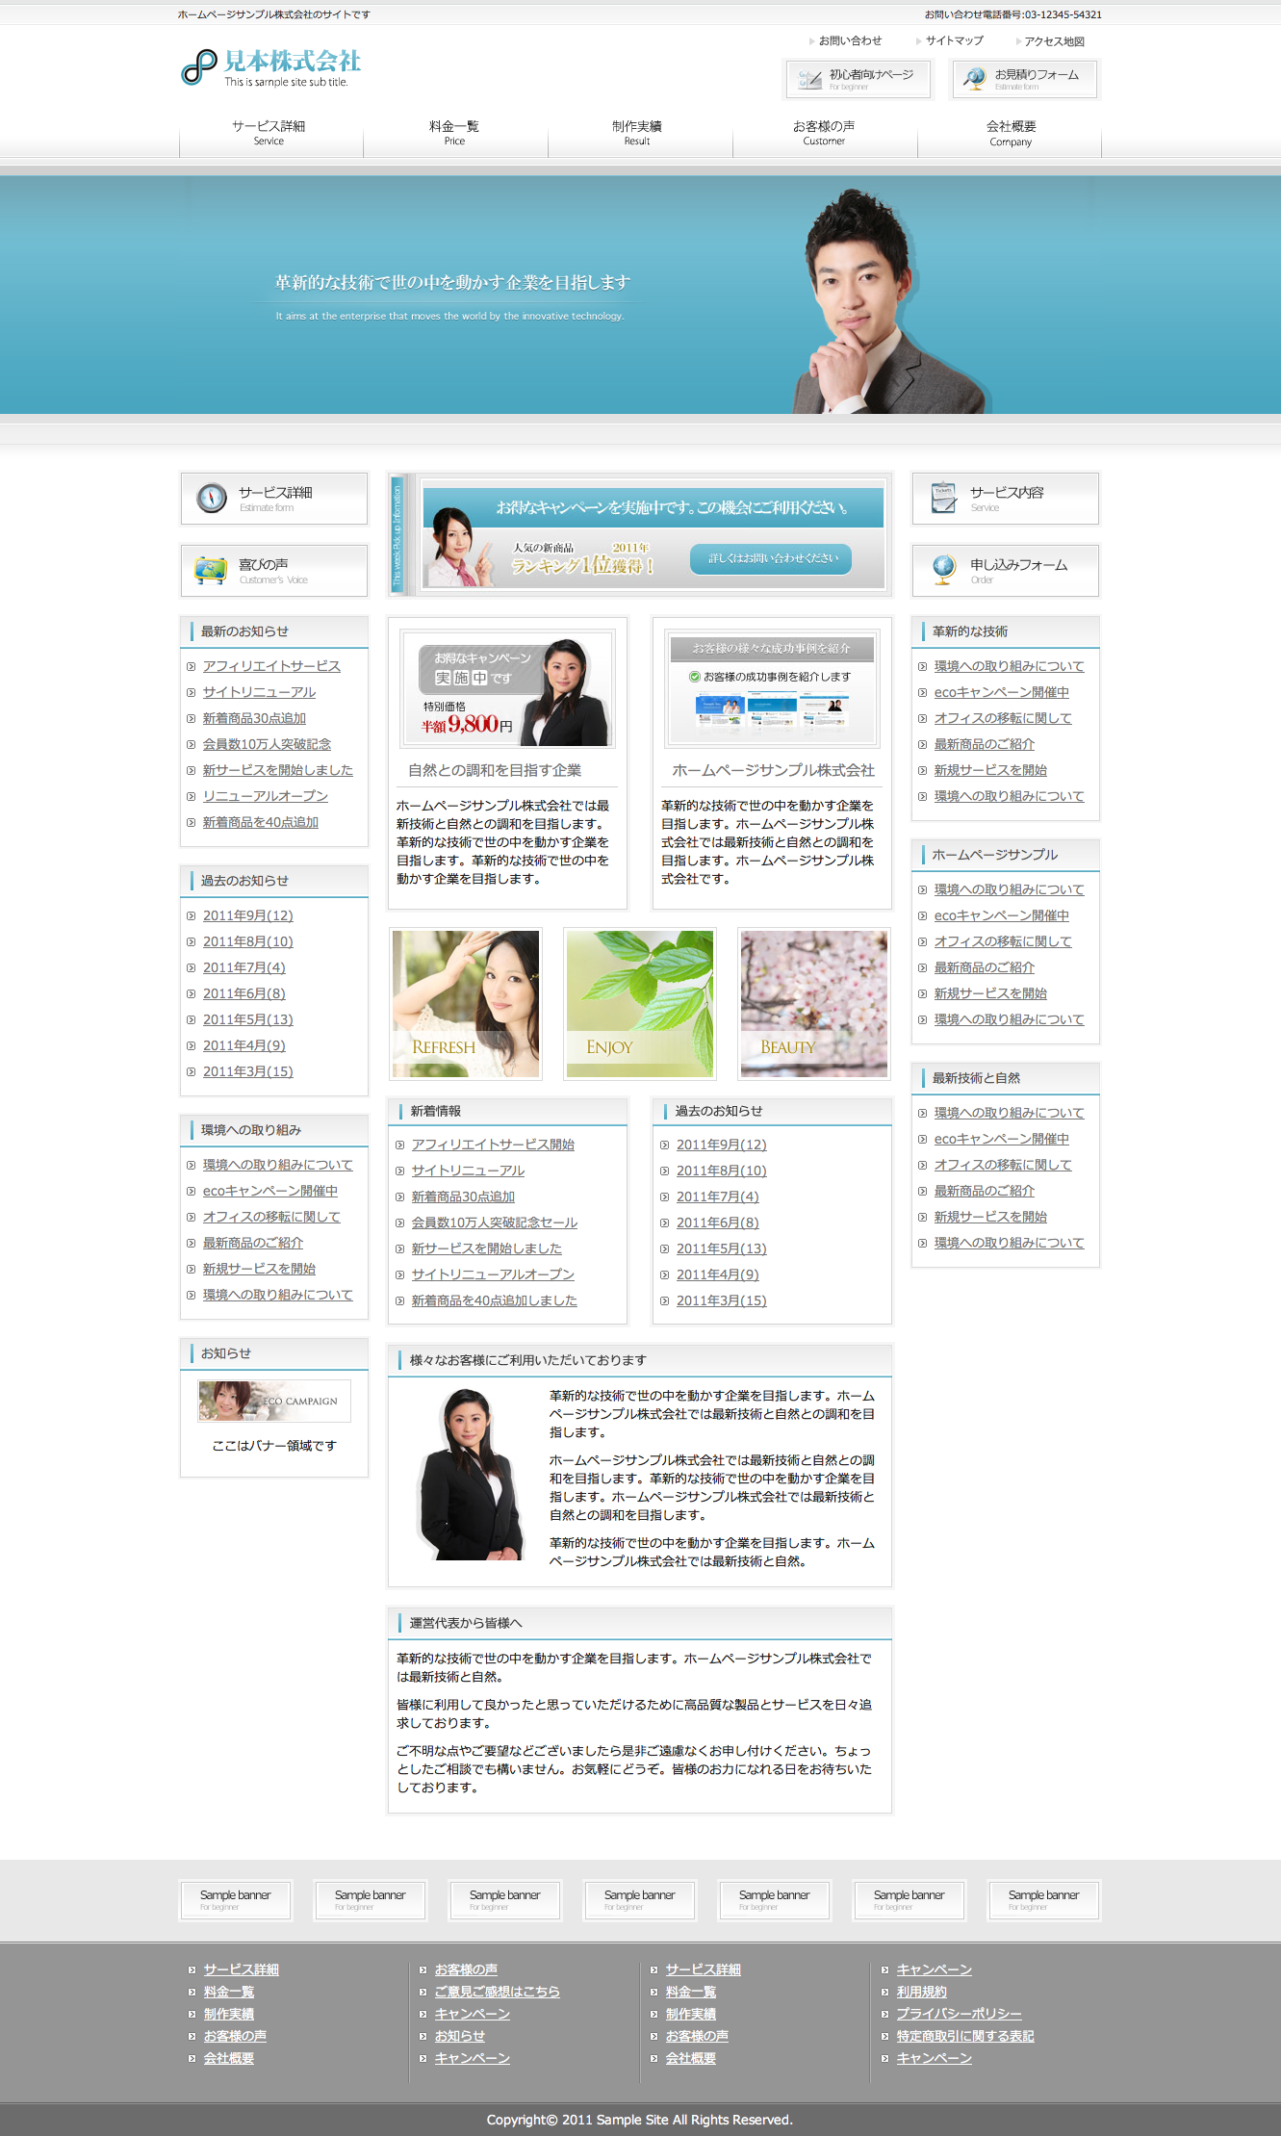Select the 2011年9月(12) archive in left sidebar
1281x2136 pixels.
pos(247,915)
